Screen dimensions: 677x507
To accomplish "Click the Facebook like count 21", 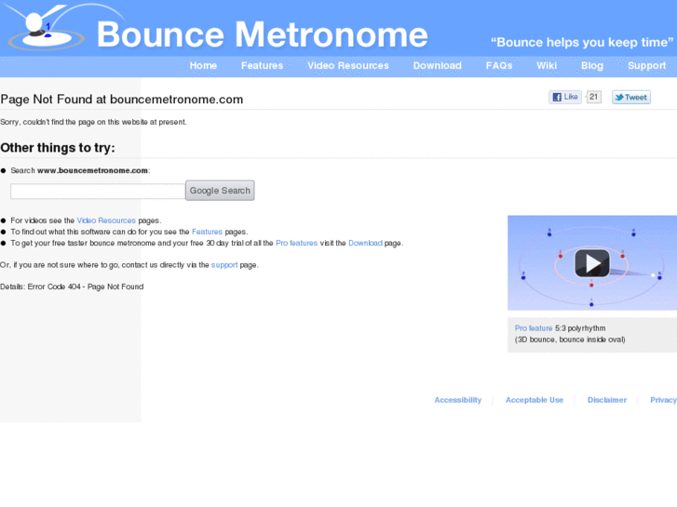I will (x=594, y=97).
